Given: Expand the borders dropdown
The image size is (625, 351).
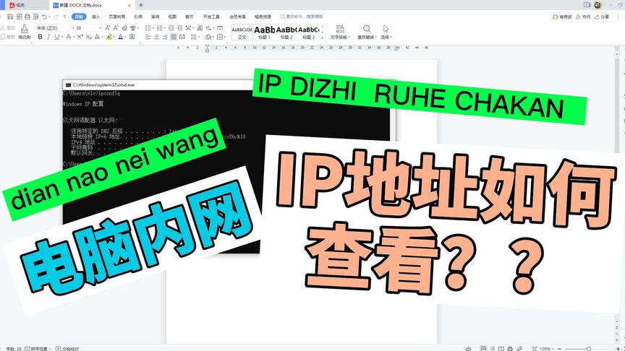Looking at the screenshot, I should pos(224,38).
